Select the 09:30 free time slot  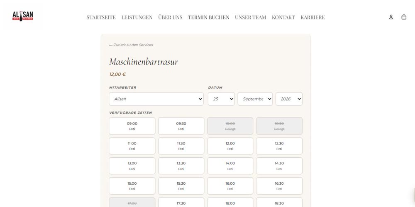coord(181,126)
